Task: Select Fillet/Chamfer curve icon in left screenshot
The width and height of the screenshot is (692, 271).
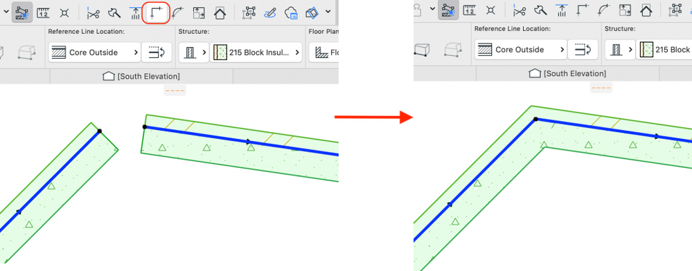Action: pos(178,12)
